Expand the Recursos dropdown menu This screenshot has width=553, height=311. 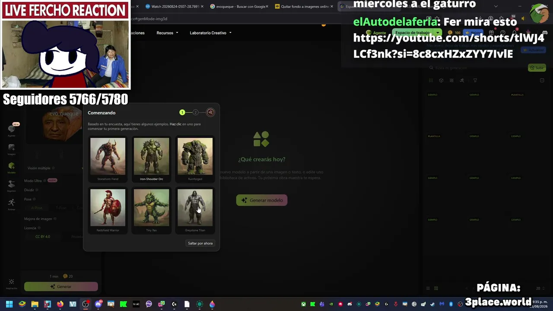point(167,33)
